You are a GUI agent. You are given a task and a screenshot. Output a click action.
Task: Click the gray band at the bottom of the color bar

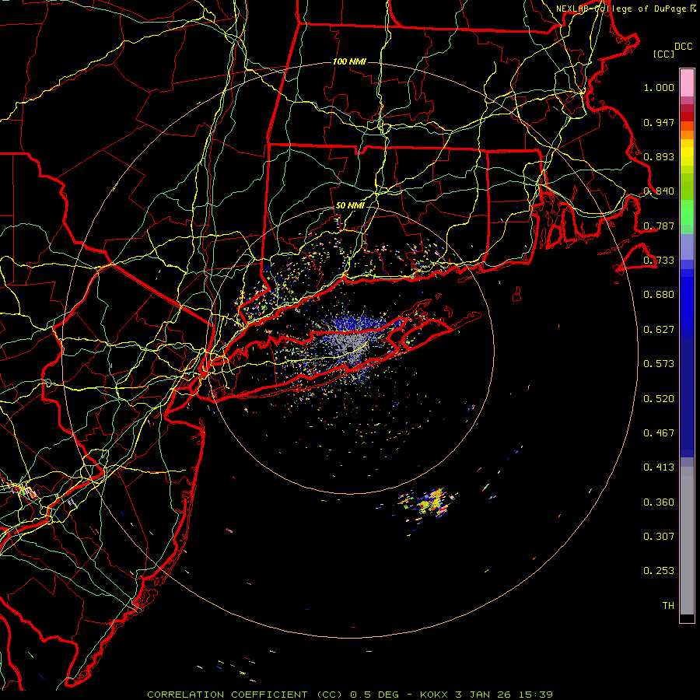point(687,541)
